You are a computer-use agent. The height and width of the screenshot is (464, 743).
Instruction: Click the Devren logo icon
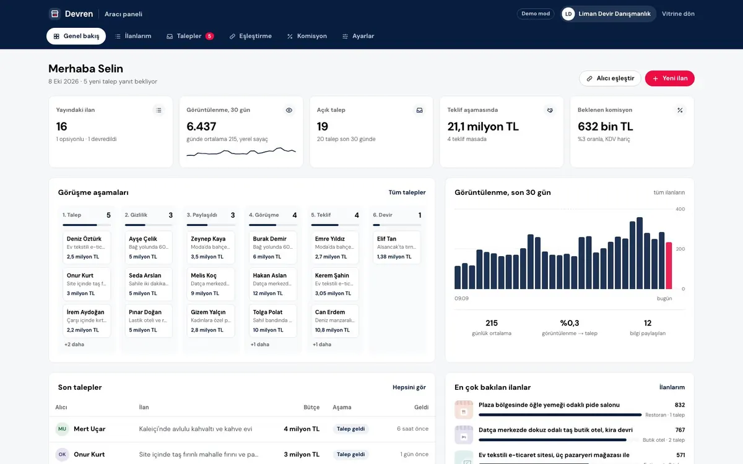tap(55, 14)
